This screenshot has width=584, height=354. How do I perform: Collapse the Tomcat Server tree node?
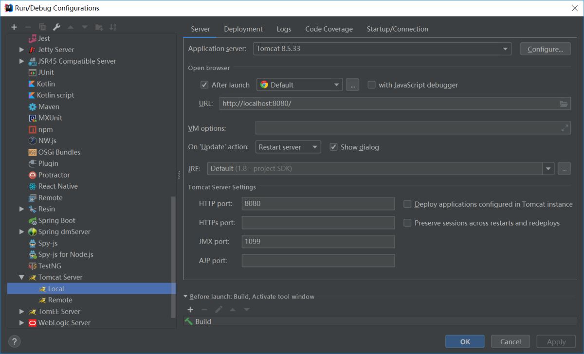pyautogui.click(x=21, y=277)
